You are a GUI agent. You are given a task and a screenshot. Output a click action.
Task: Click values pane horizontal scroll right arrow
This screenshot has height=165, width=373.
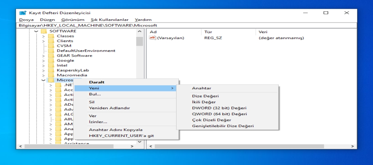pos(353,147)
